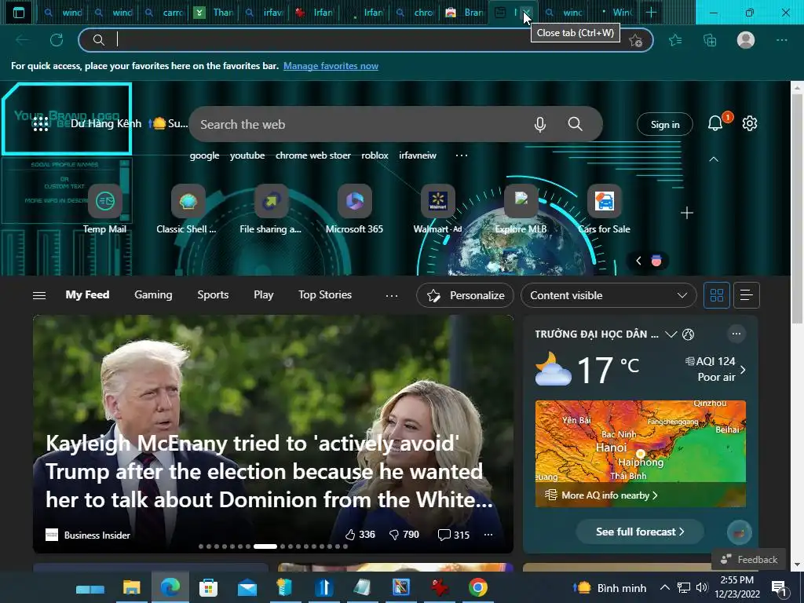Click the Personalize button
This screenshot has width=804, height=603.
pyautogui.click(x=465, y=295)
